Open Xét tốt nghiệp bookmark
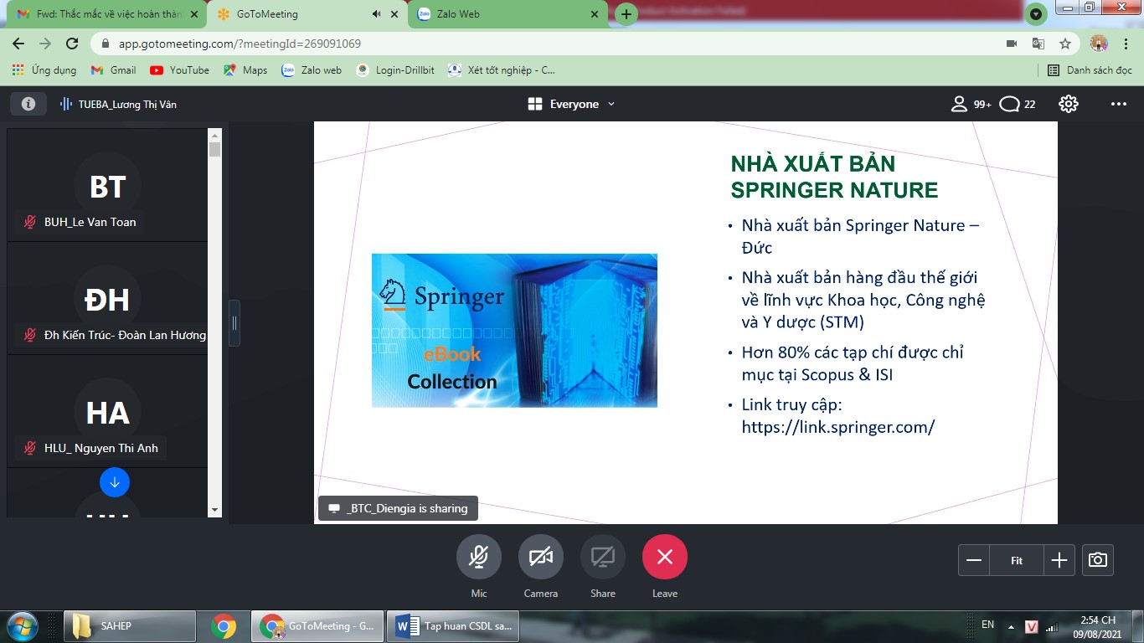 [x=501, y=70]
